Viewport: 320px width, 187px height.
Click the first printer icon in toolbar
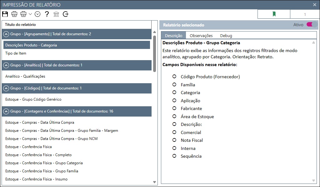coord(14,14)
